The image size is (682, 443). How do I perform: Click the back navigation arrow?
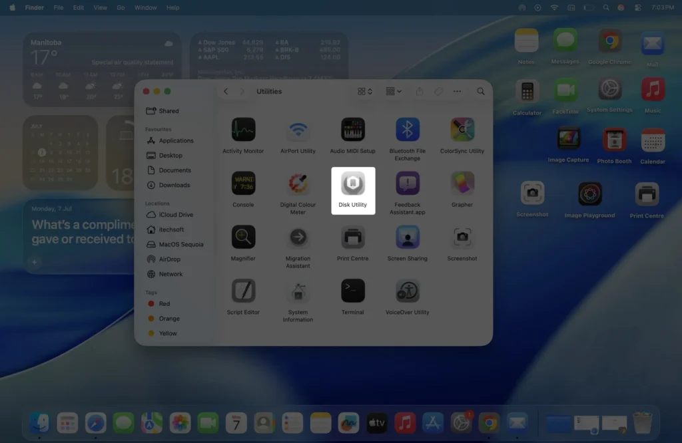tap(226, 91)
